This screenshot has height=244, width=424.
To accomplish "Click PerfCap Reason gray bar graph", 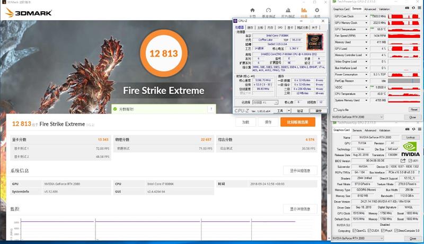I will click(x=404, y=81).
